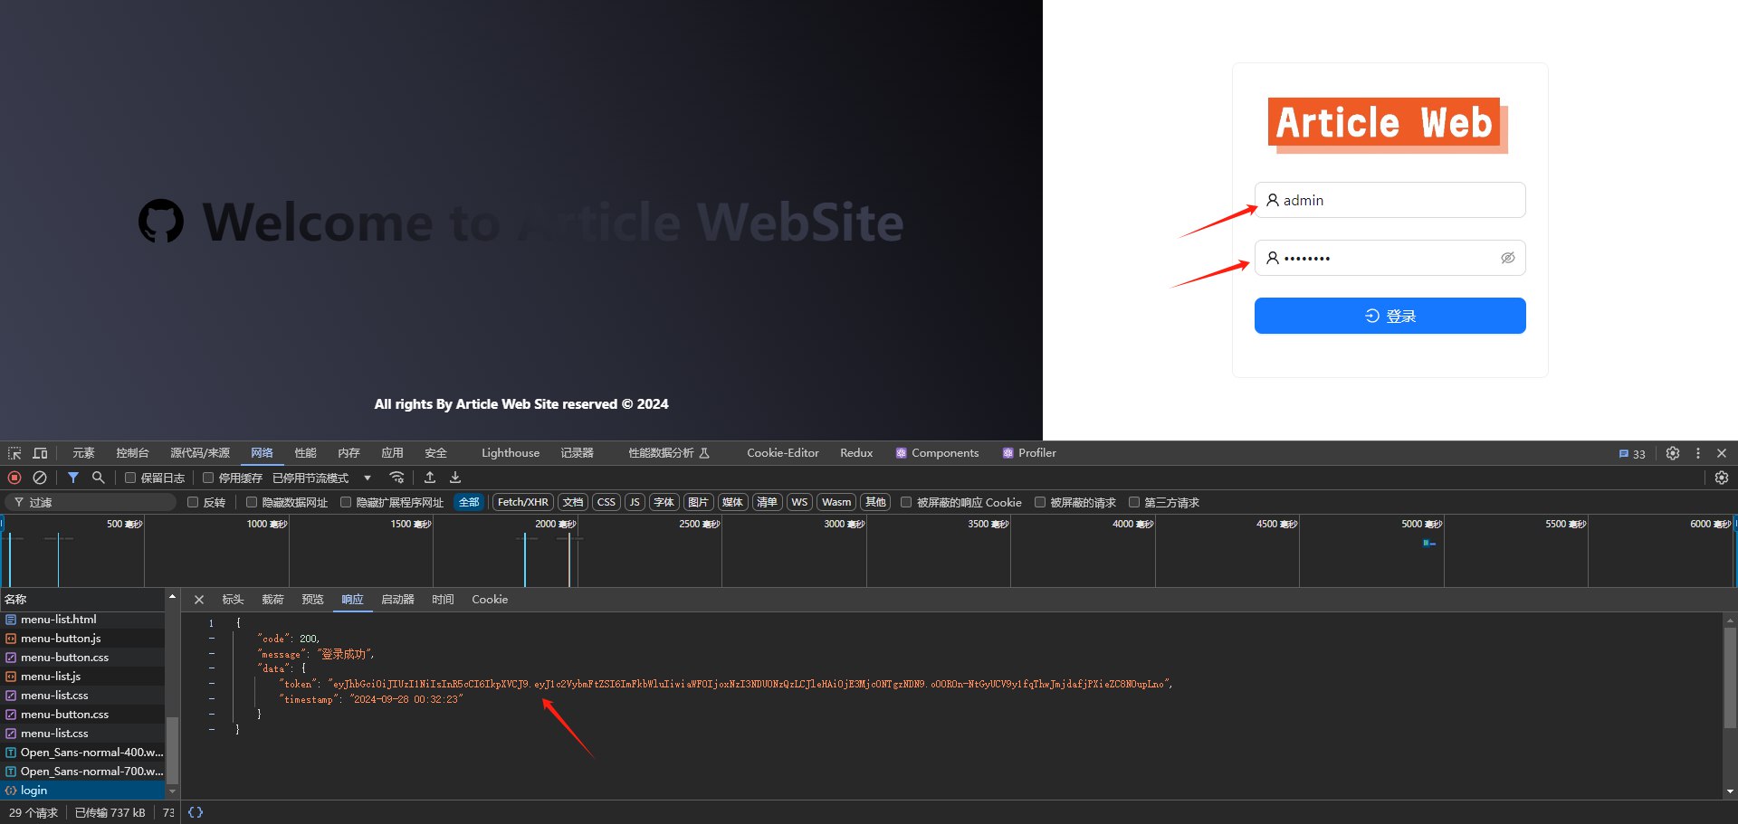The image size is (1738, 824).
Task: Open request Initiator tab
Action: click(397, 600)
